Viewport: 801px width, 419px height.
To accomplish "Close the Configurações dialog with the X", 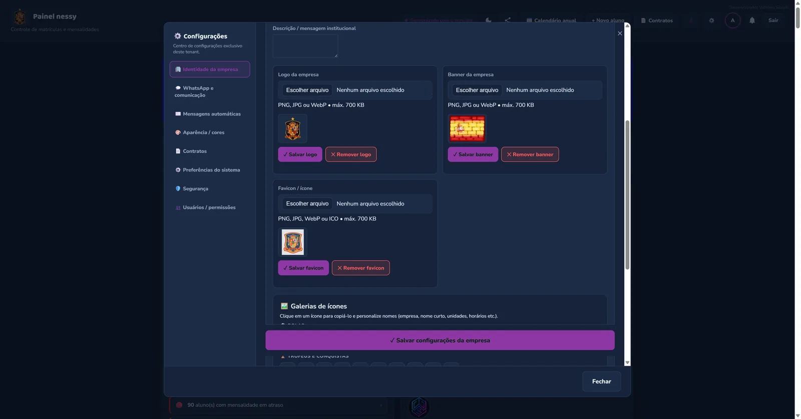I will click(620, 33).
